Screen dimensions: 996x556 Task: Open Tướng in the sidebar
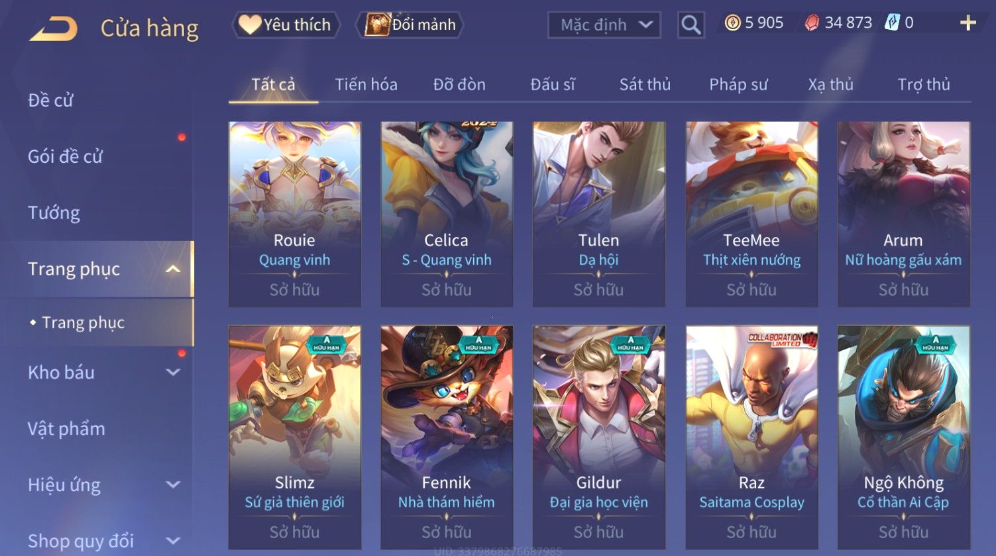(54, 212)
